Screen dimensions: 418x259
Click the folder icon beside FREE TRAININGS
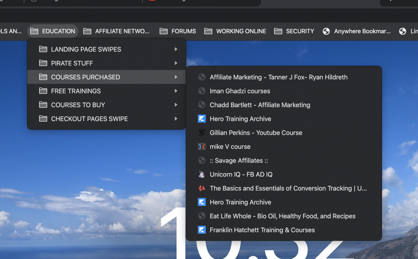tap(43, 91)
